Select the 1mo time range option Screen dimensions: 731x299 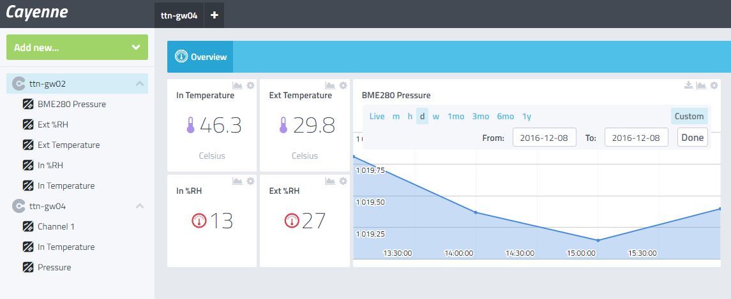pyautogui.click(x=455, y=117)
